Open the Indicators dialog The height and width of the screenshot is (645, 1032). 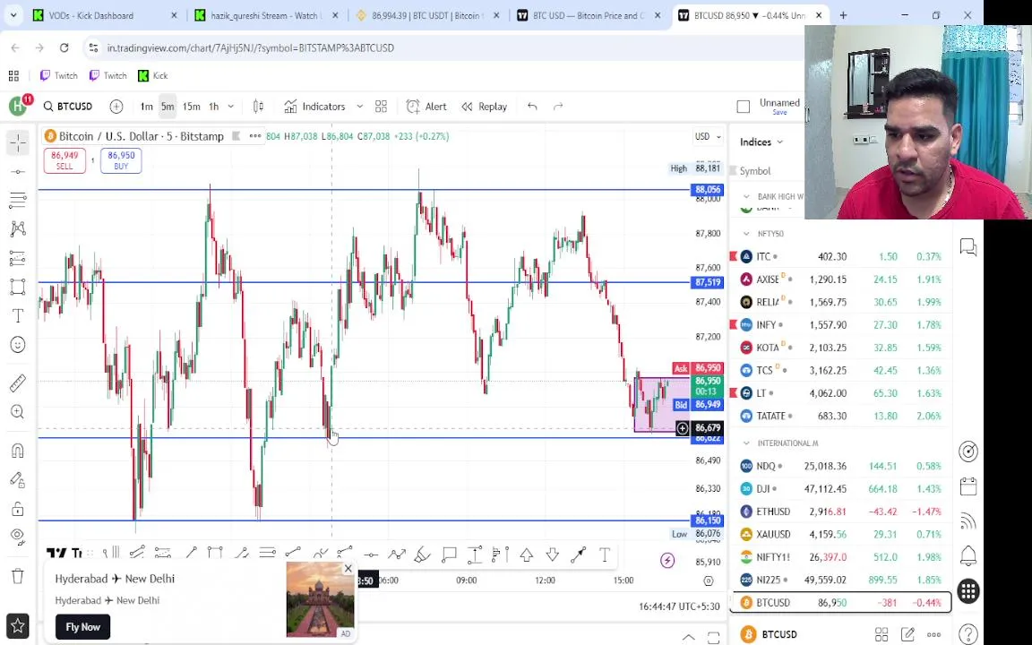coord(314,106)
